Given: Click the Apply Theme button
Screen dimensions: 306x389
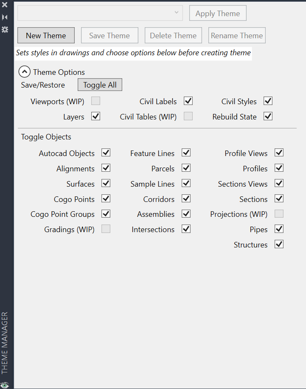Looking at the screenshot, I should click(218, 13).
